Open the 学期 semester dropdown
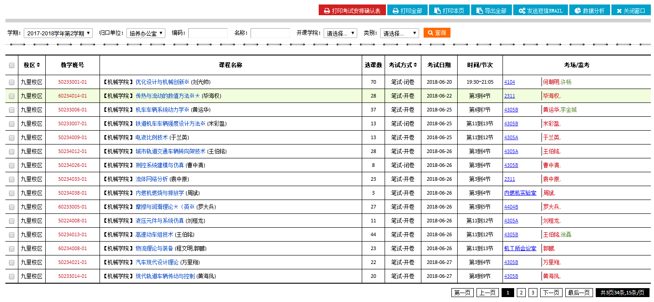 click(x=58, y=33)
